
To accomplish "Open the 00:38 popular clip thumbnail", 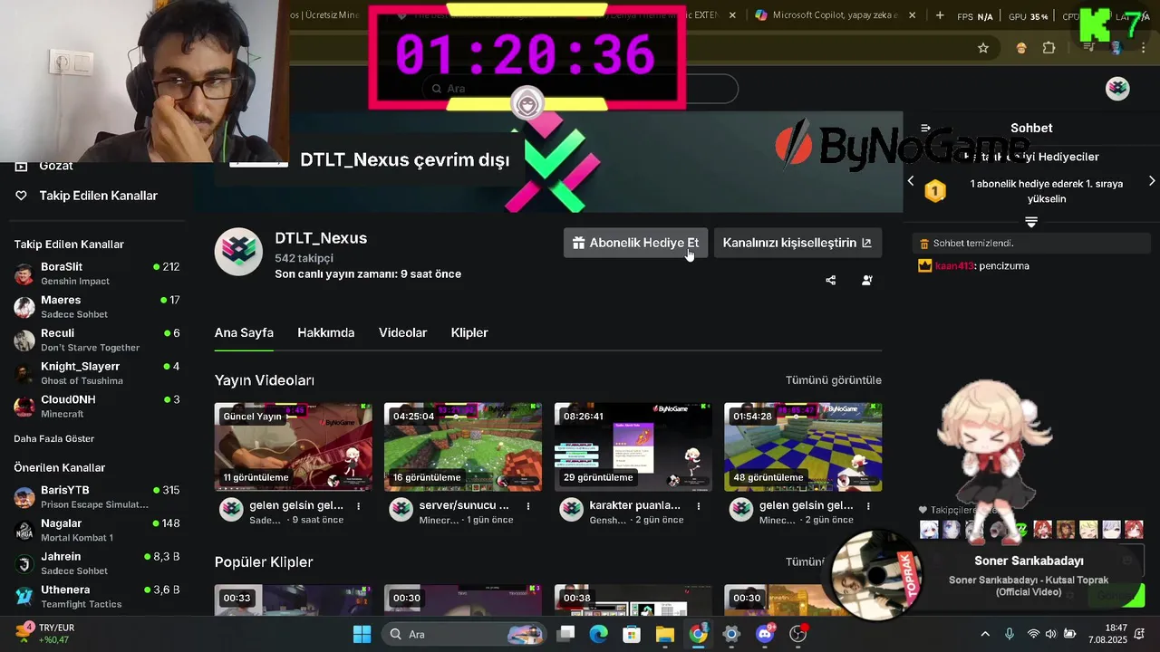I will [x=633, y=600].
